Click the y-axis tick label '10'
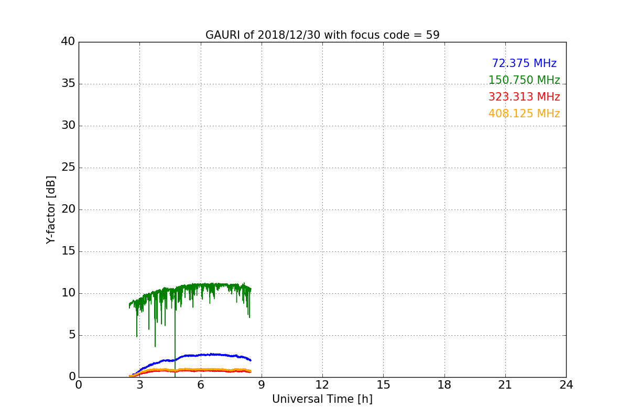 click(68, 293)
